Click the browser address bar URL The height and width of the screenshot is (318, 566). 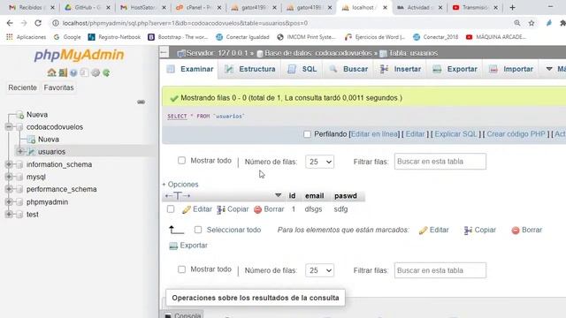point(185,23)
